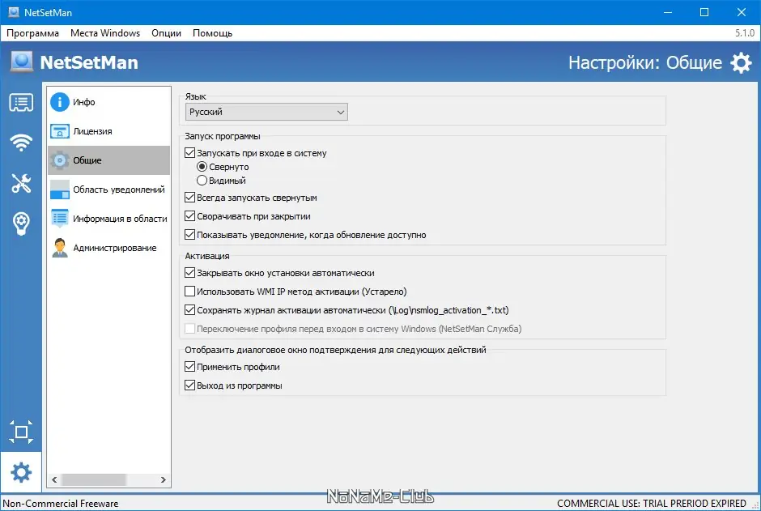Minimize the NetSetMan window

pyautogui.click(x=668, y=12)
